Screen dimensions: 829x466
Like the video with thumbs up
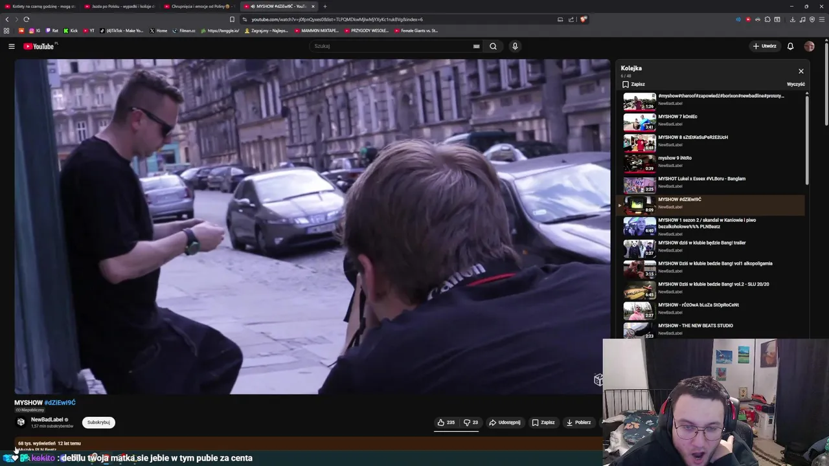point(446,422)
